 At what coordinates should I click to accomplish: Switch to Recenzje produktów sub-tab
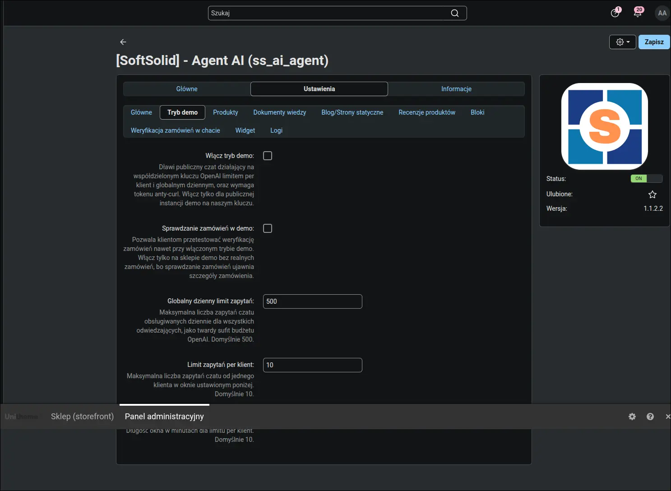pos(427,112)
